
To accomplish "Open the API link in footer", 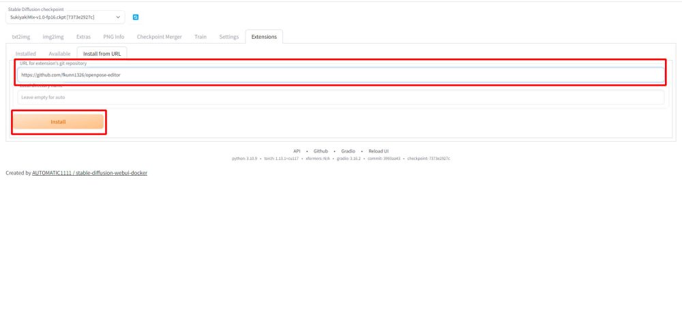I will tap(297, 151).
